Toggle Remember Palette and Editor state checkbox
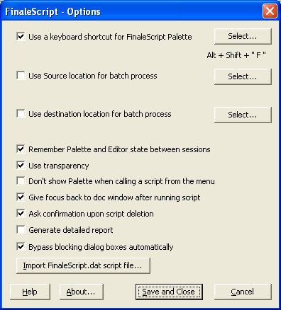This screenshot has height=310, width=281. click(x=21, y=149)
